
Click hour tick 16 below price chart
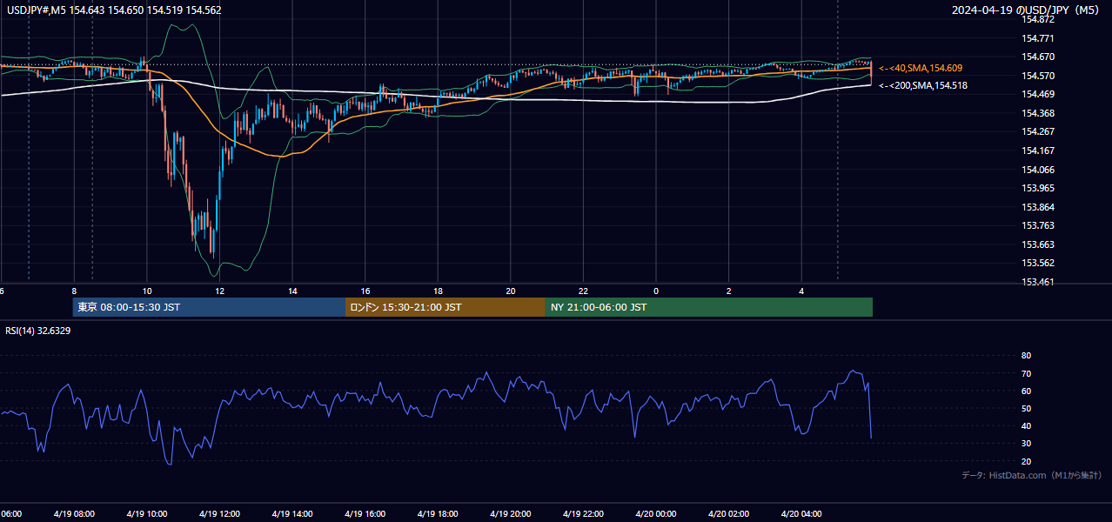[x=365, y=291]
